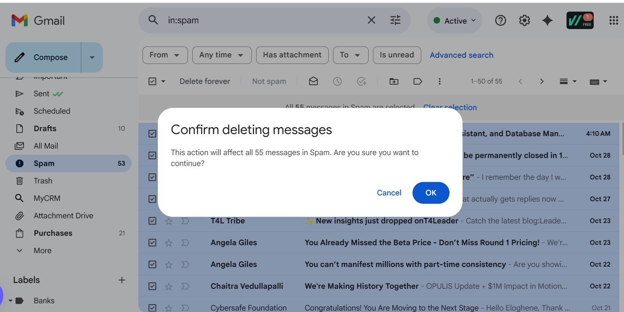This screenshot has height=312, width=624.
Task: Toggle the select-all checkbox in toolbar
Action: pyautogui.click(x=152, y=81)
